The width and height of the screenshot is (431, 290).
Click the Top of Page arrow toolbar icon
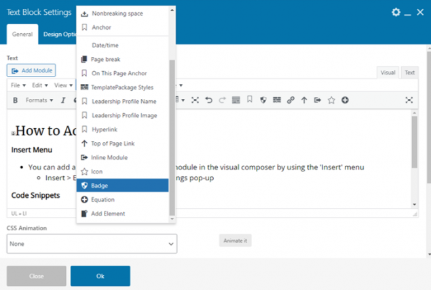click(304, 100)
